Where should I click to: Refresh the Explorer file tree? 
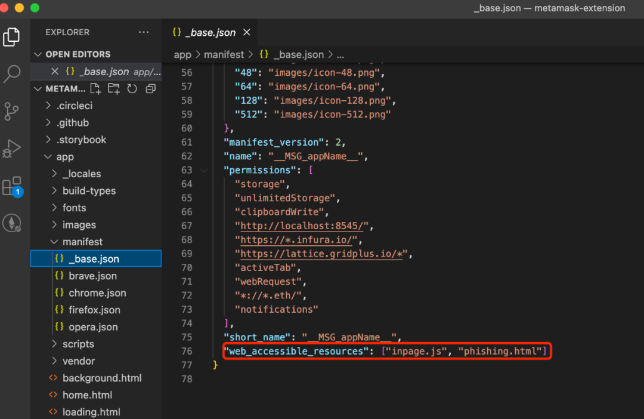click(132, 89)
